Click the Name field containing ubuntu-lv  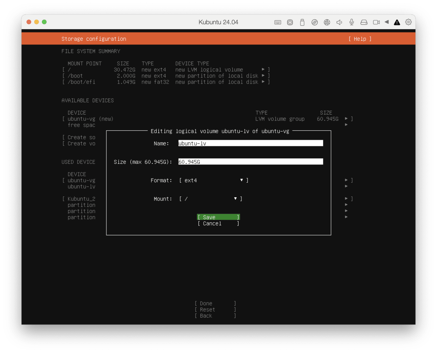pyautogui.click(x=251, y=143)
